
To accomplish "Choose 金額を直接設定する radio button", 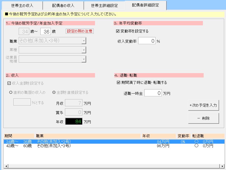I will (x=54, y=93).
